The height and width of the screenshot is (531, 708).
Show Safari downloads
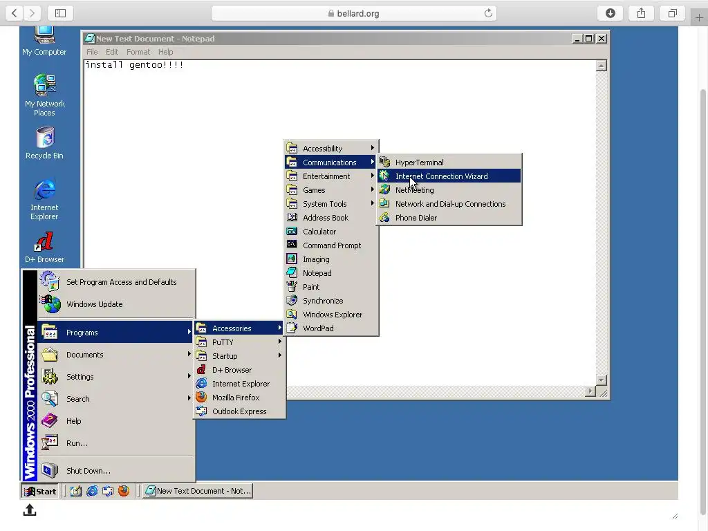click(610, 13)
